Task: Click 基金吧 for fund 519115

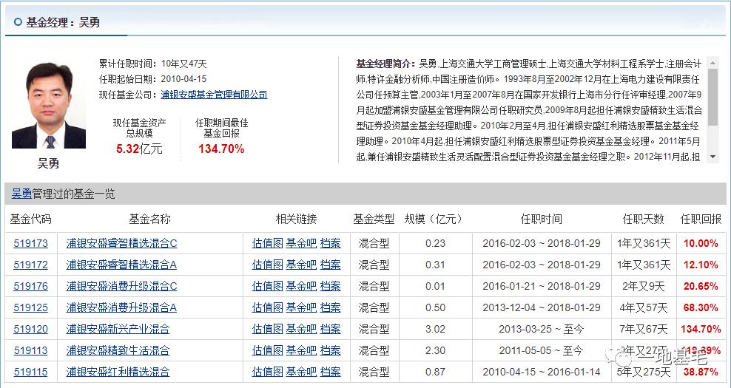Action: (x=301, y=372)
